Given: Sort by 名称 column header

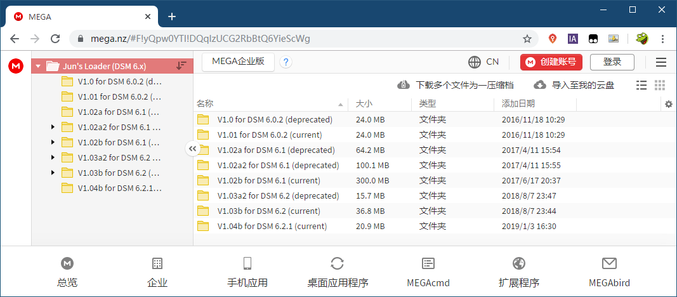Looking at the screenshot, I should pyautogui.click(x=271, y=103).
